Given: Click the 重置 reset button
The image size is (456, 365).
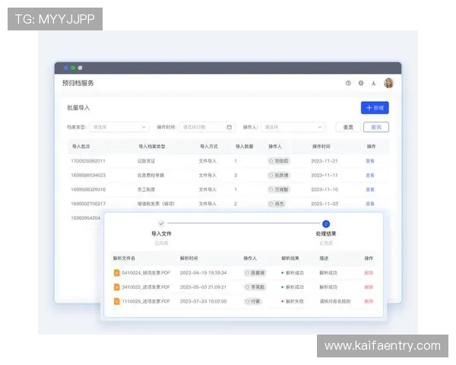Looking at the screenshot, I should coord(348,127).
